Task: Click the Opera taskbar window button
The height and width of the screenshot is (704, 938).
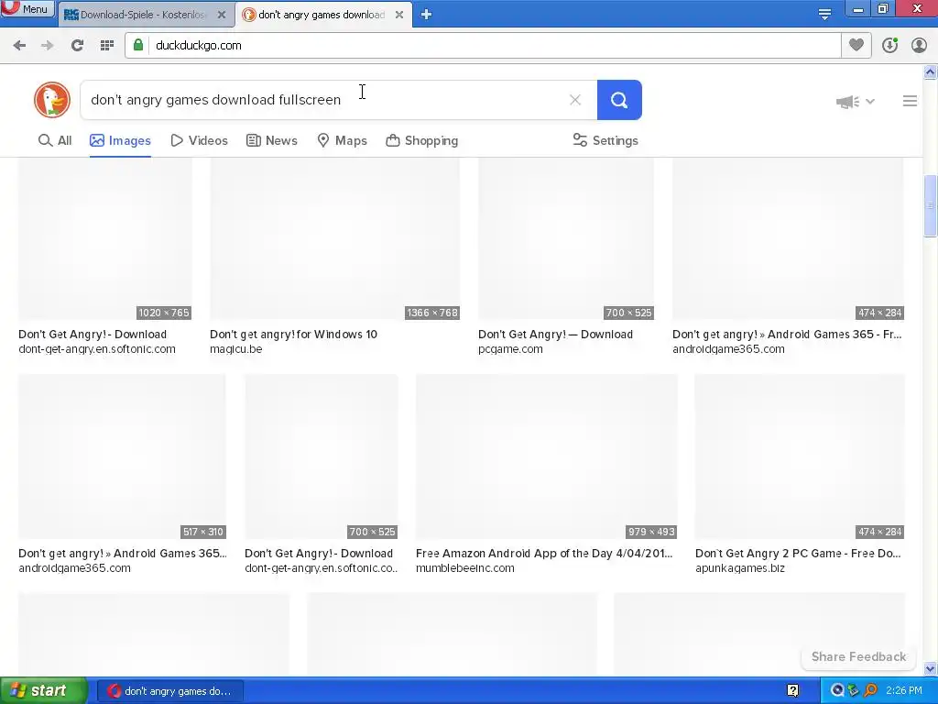Action: tap(169, 691)
